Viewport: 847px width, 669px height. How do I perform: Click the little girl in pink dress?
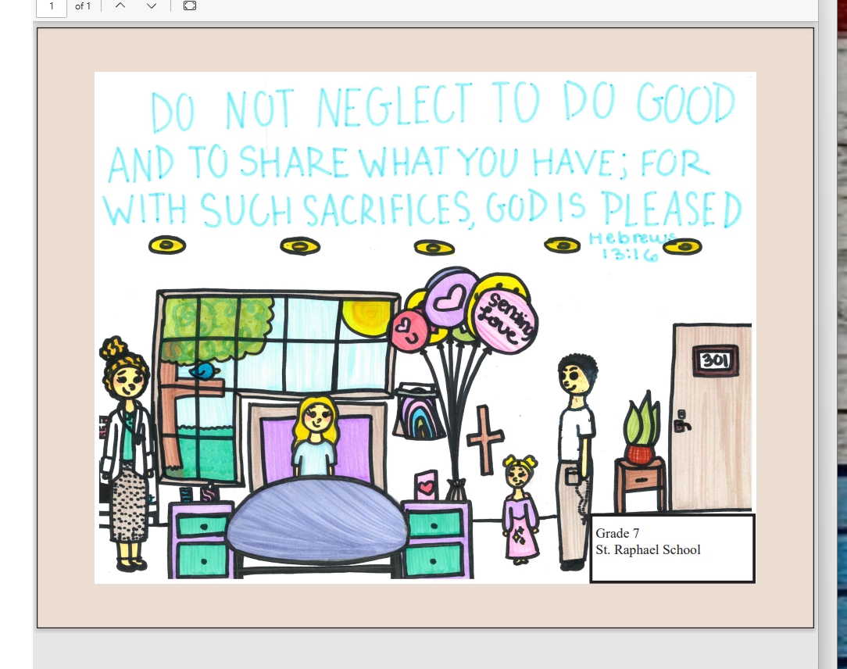(x=520, y=508)
